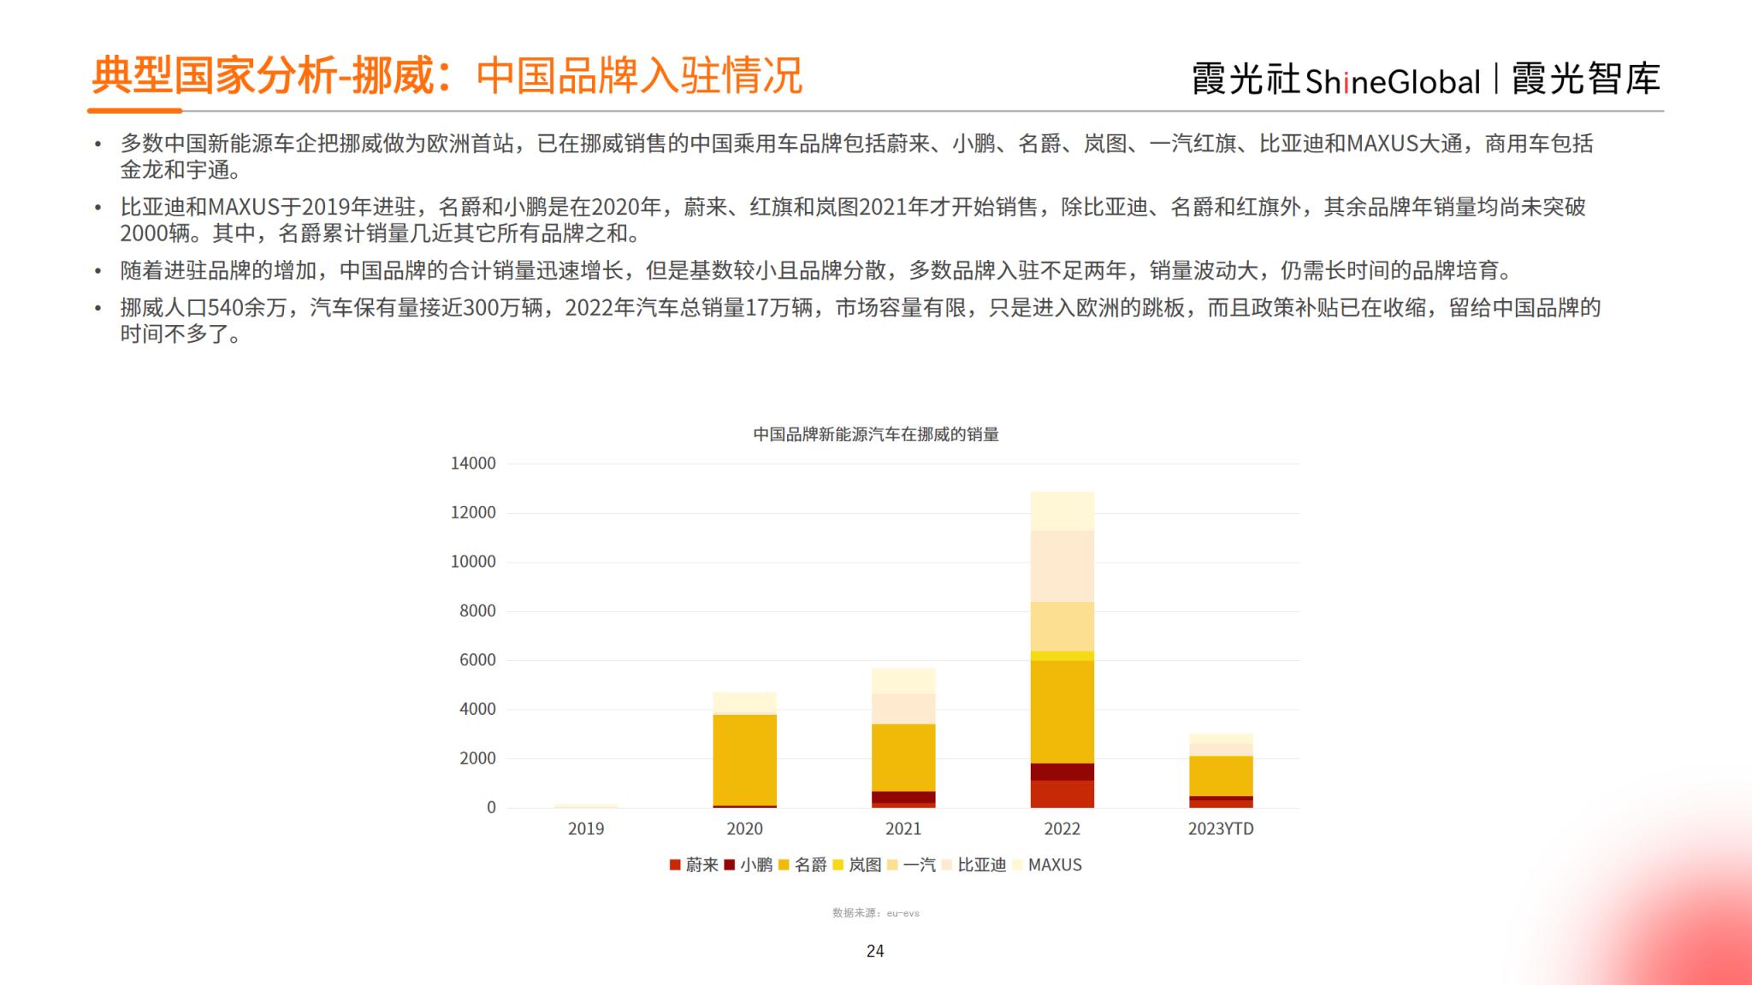The height and width of the screenshot is (985, 1752).
Task: Click the 2019 x-axis label
Action: click(585, 829)
